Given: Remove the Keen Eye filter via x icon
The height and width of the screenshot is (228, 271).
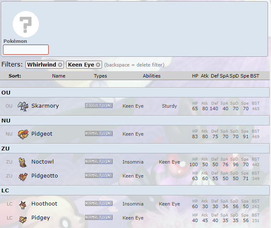Looking at the screenshot, I should click(98, 65).
